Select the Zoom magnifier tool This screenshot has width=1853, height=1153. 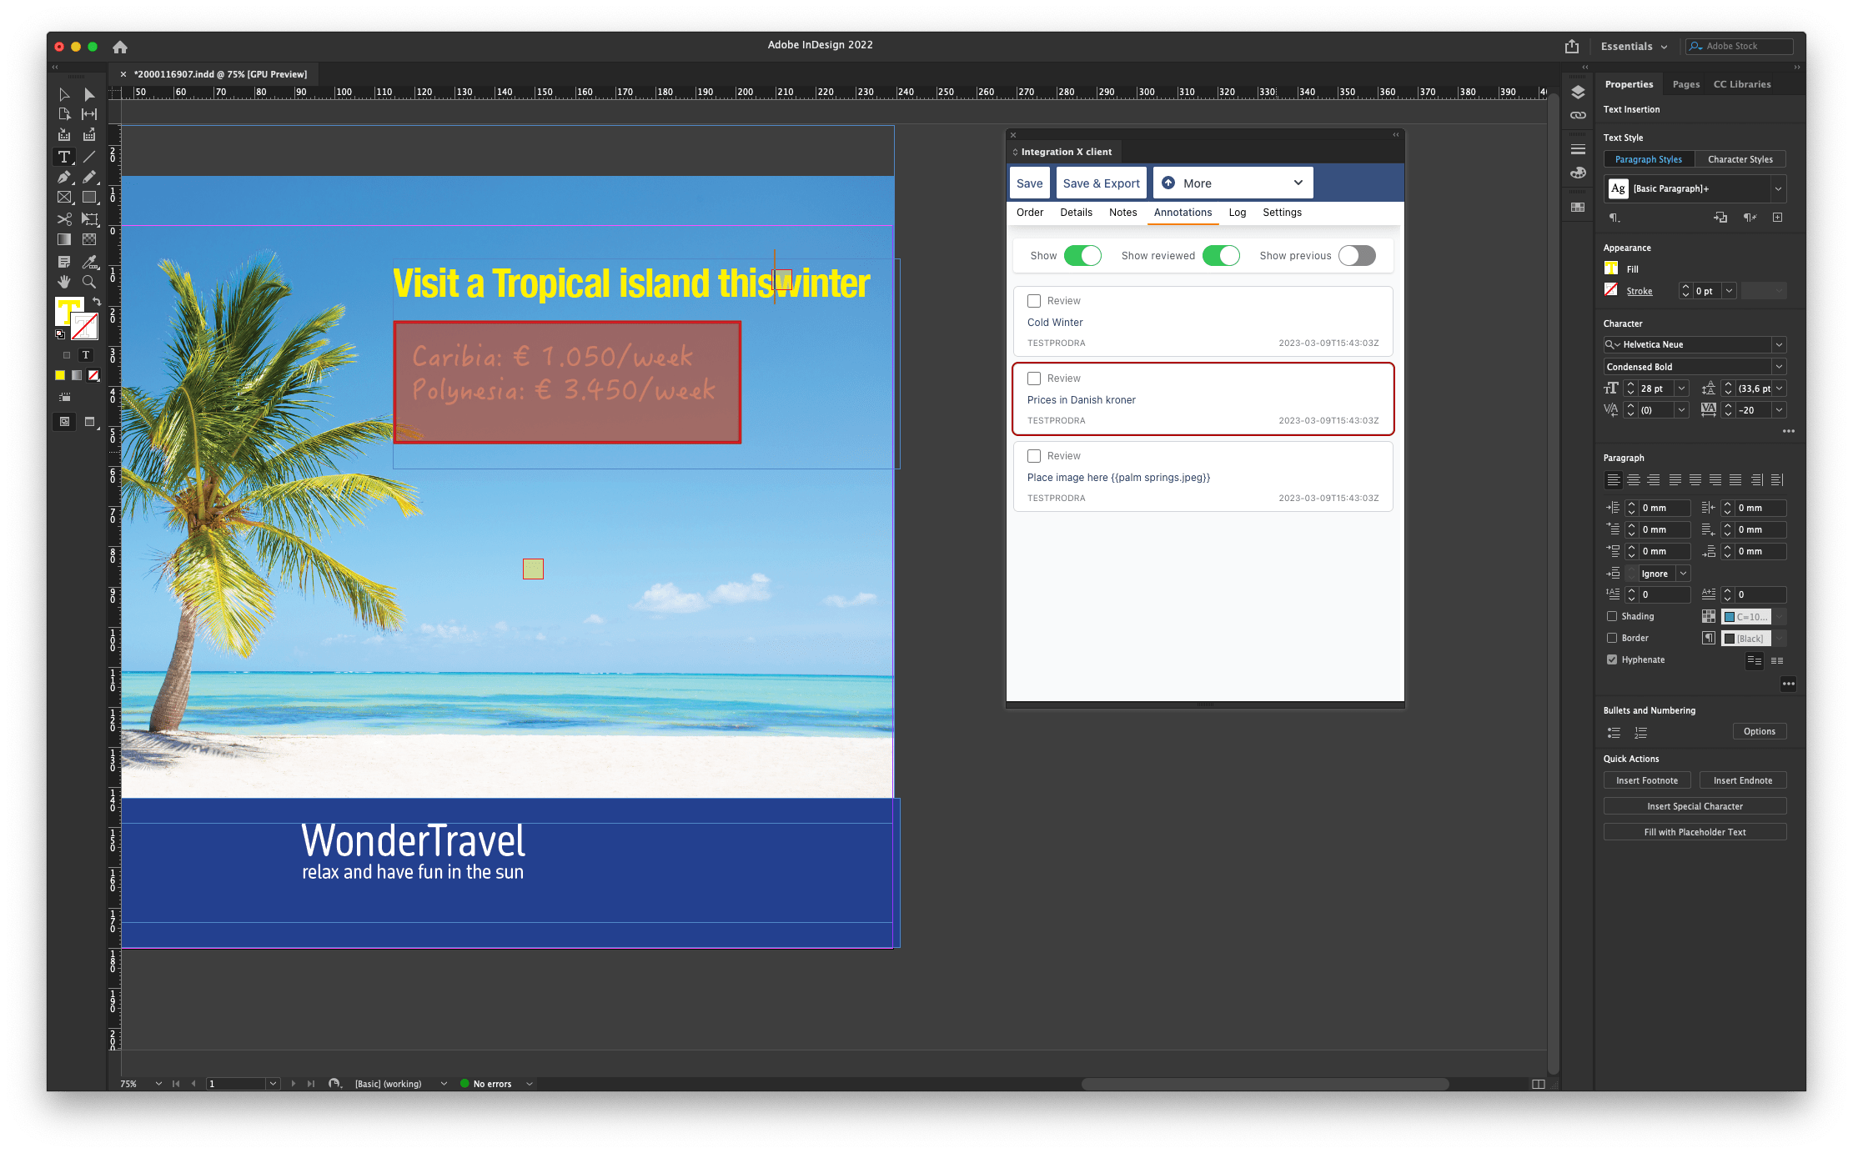pyautogui.click(x=89, y=282)
